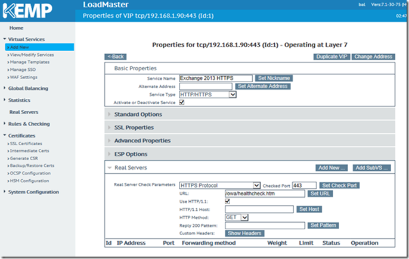Collapse the Certificates menu section
Screen dimensions: 409x259
coord(21,136)
